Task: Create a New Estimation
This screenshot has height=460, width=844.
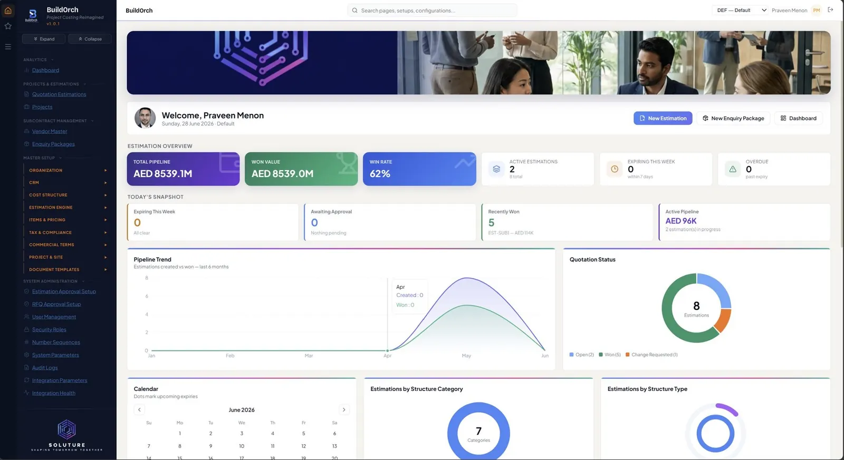Action: (663, 119)
